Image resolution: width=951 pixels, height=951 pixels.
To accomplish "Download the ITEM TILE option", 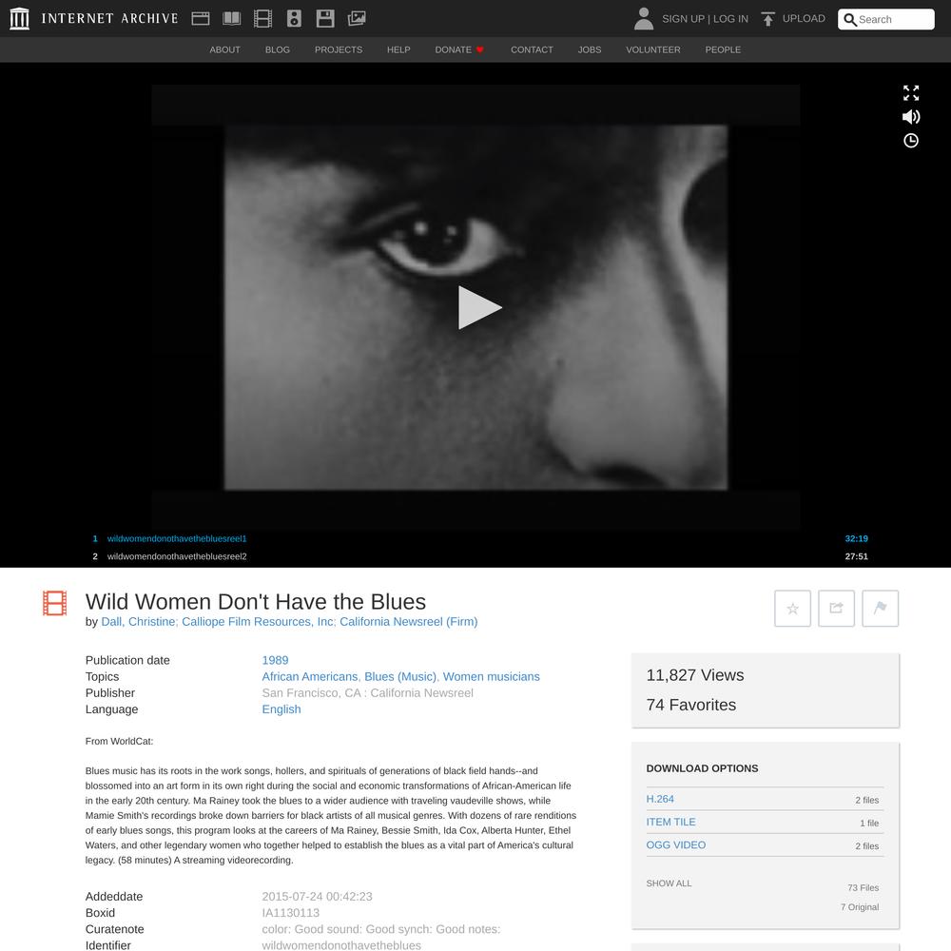I will coord(670,823).
